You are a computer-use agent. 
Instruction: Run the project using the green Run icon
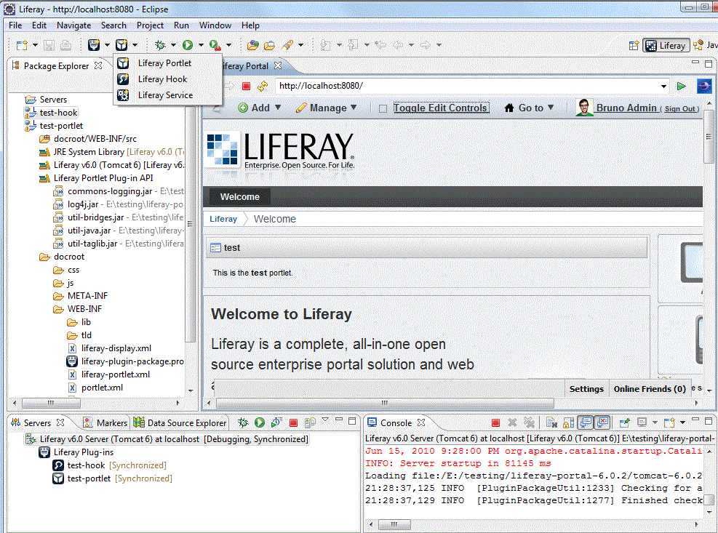click(188, 44)
